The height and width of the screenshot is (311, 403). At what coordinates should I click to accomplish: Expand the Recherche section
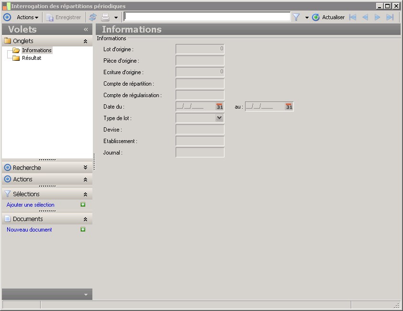pos(85,167)
